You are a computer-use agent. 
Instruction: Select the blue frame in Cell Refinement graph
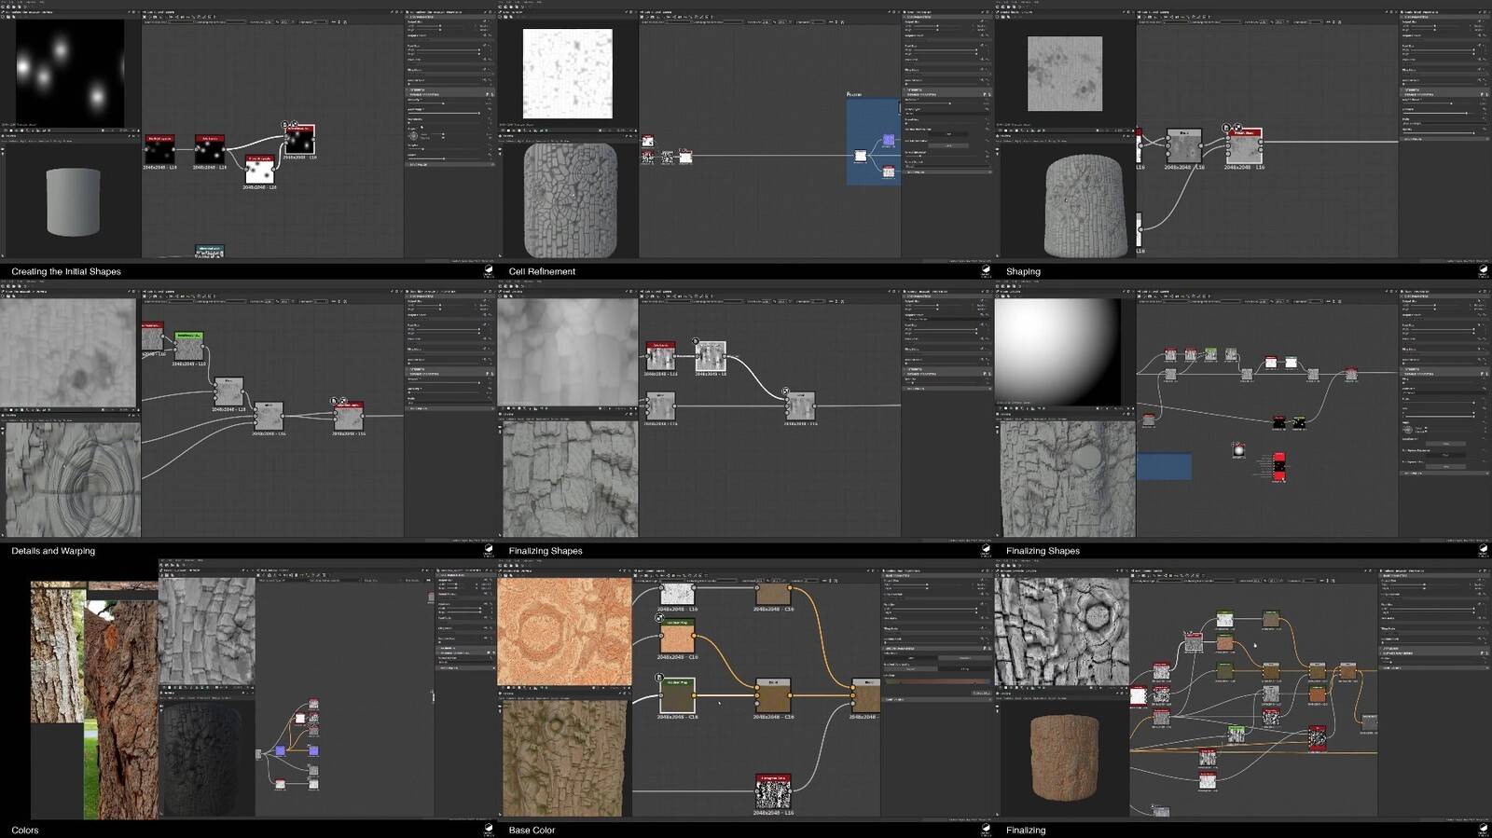pos(873,142)
